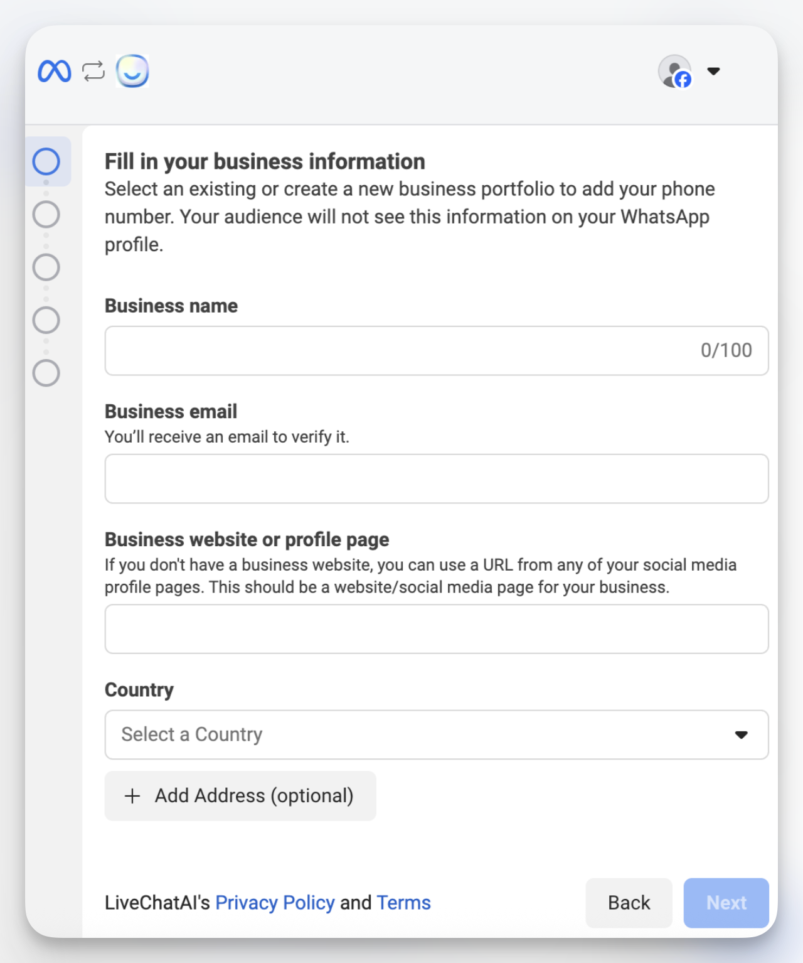Image resolution: width=803 pixels, height=963 pixels.
Task: Focus the Business email input field
Action: pyautogui.click(x=436, y=478)
